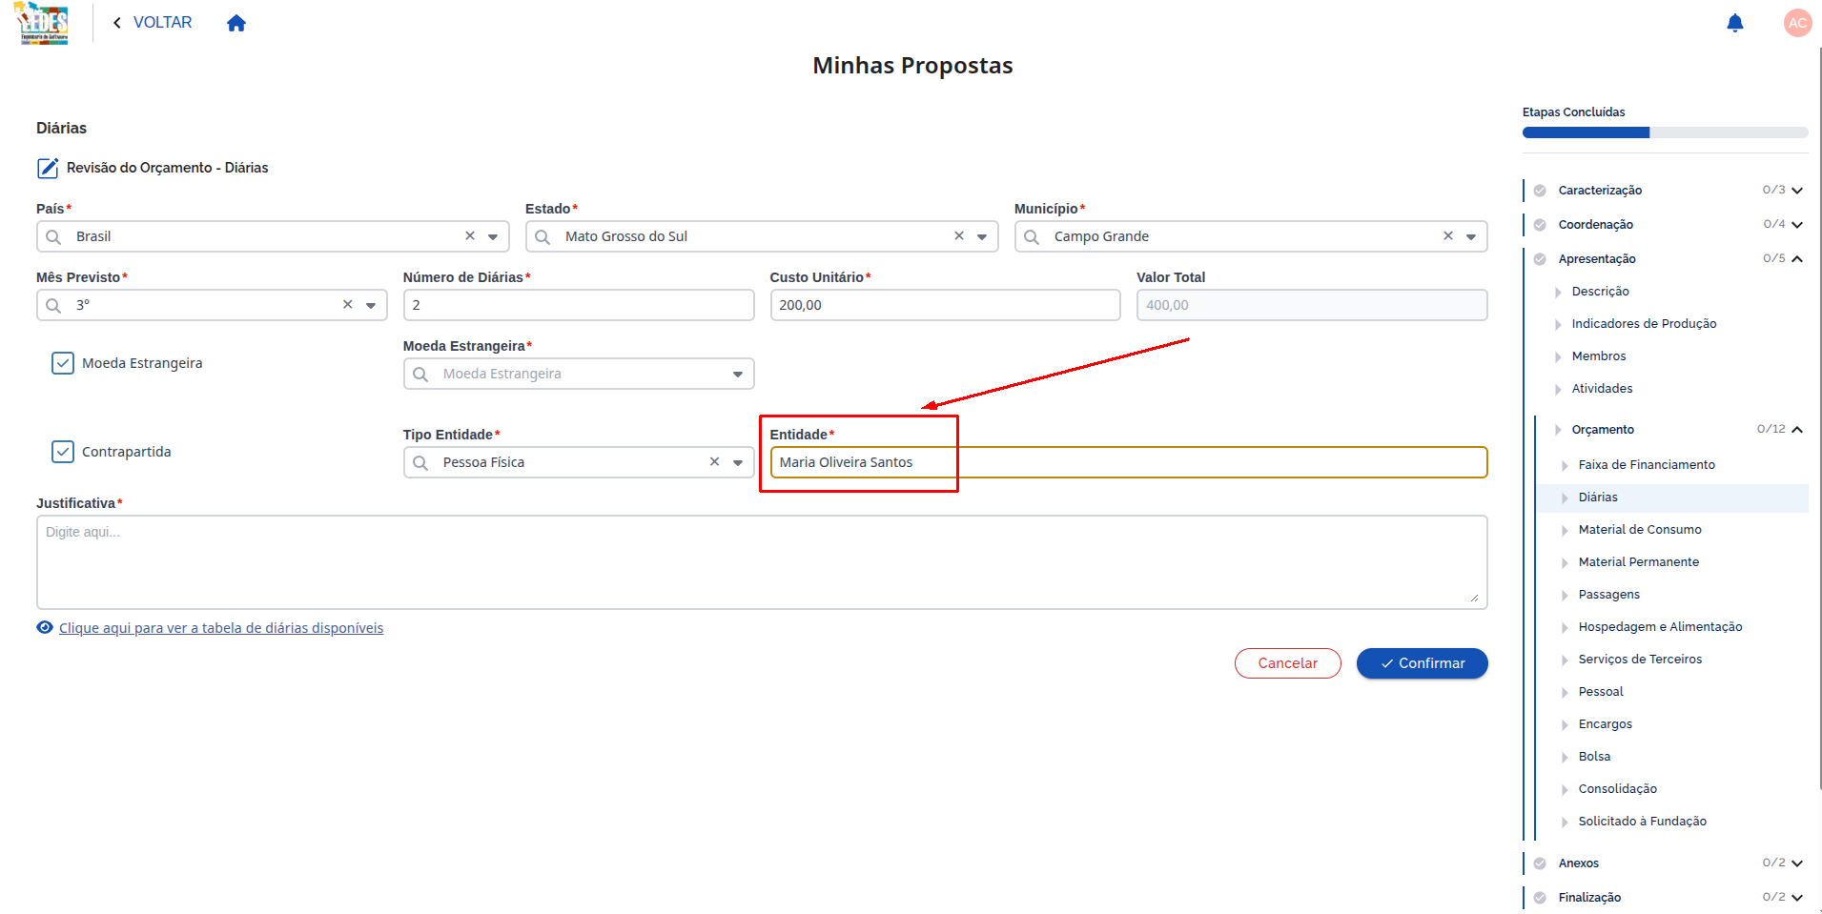
Task: Toggle the Contrapartida checkbox
Action: tap(63, 452)
